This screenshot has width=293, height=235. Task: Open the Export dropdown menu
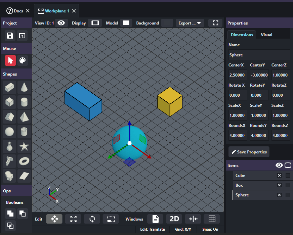click(x=190, y=23)
